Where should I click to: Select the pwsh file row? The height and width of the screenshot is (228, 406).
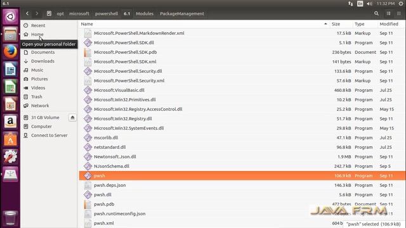[x=242, y=176]
